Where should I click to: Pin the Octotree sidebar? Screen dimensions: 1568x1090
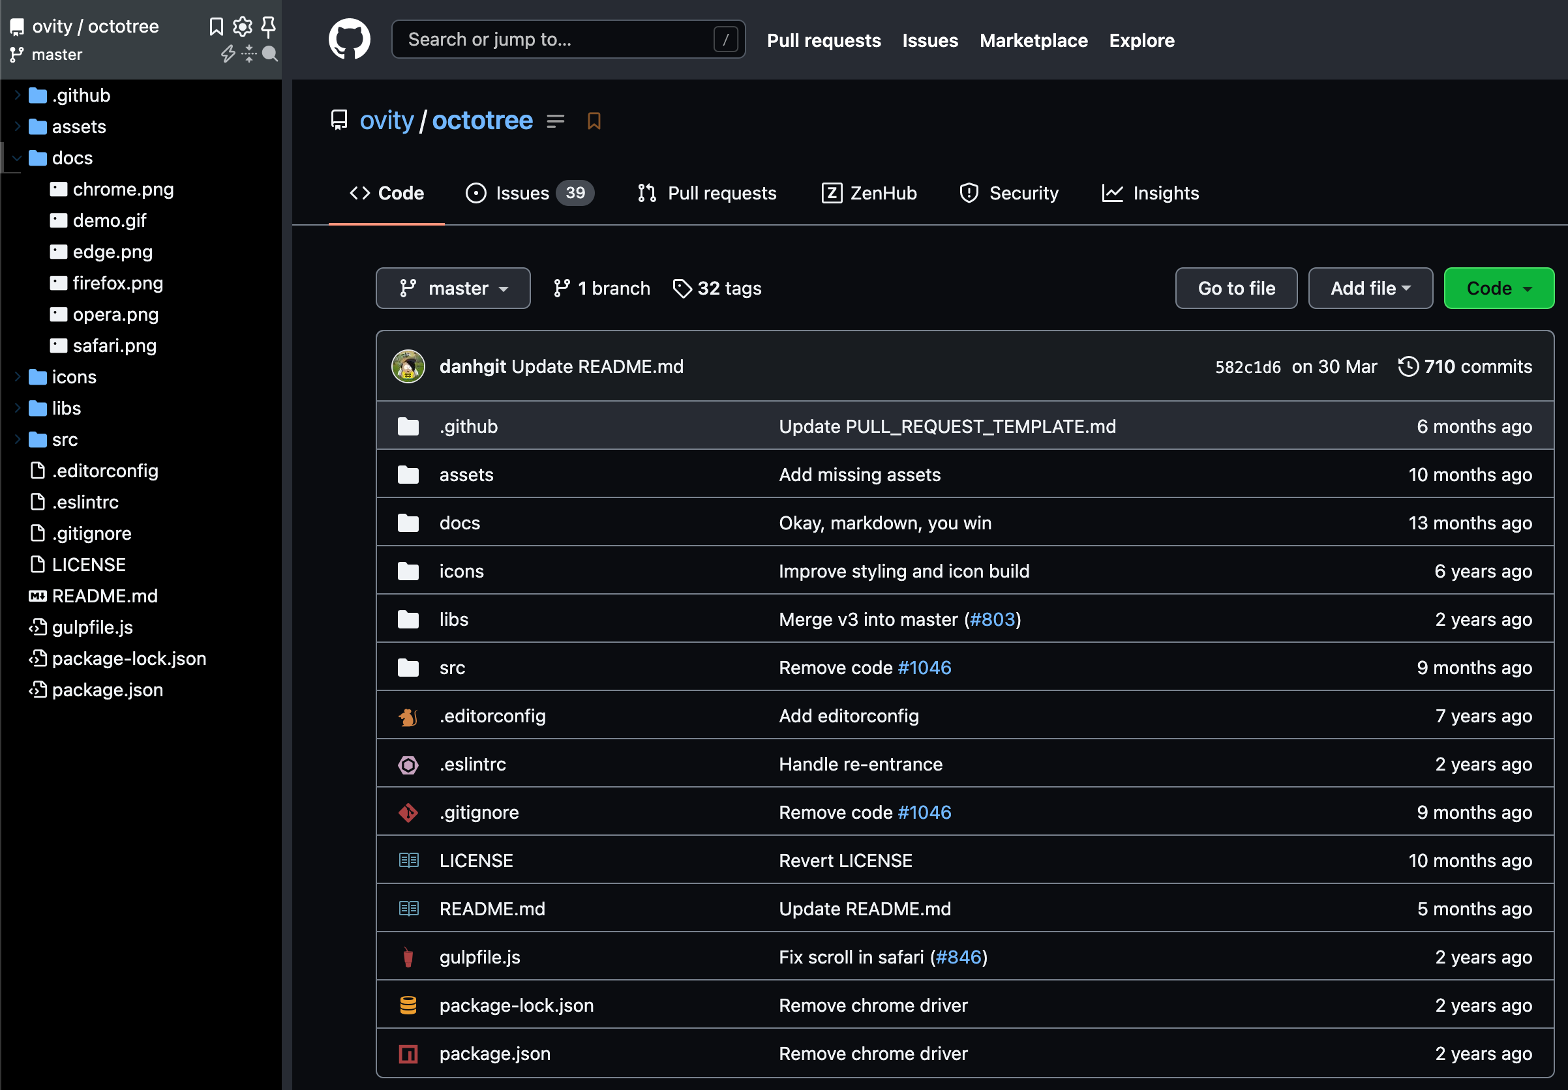(x=269, y=26)
